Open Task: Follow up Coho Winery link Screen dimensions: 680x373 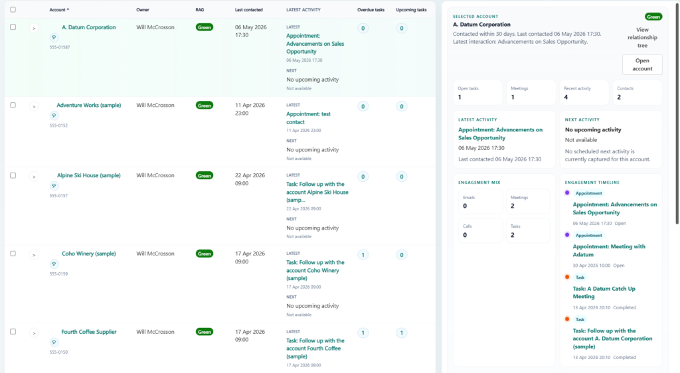tap(315, 270)
